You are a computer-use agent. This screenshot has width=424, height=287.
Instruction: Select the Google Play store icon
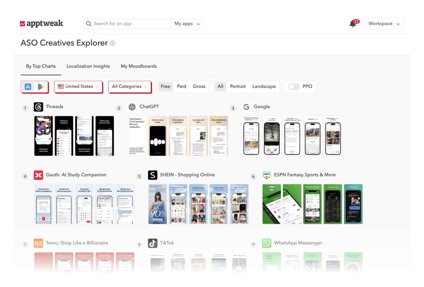coord(41,86)
